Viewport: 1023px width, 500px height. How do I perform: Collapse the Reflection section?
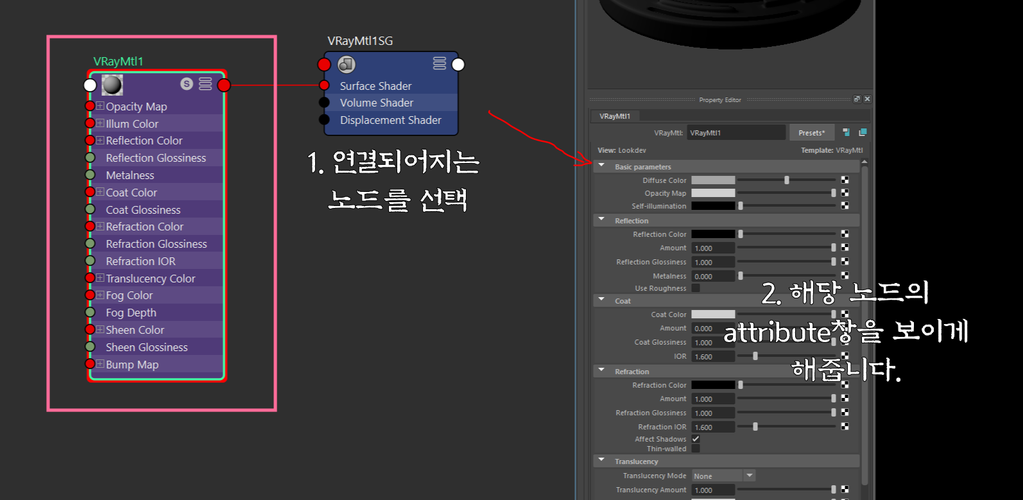point(601,220)
